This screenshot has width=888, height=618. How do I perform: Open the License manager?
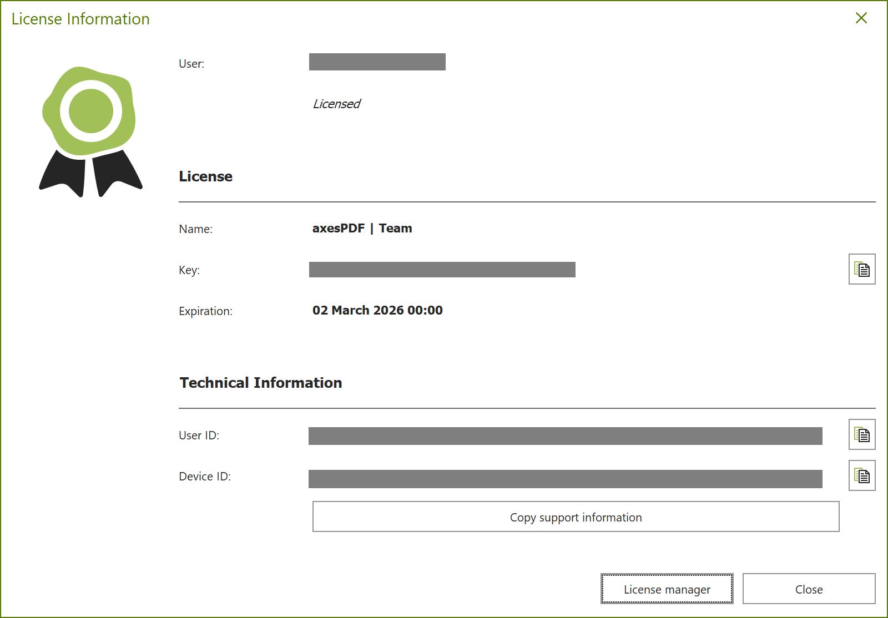[x=667, y=589]
